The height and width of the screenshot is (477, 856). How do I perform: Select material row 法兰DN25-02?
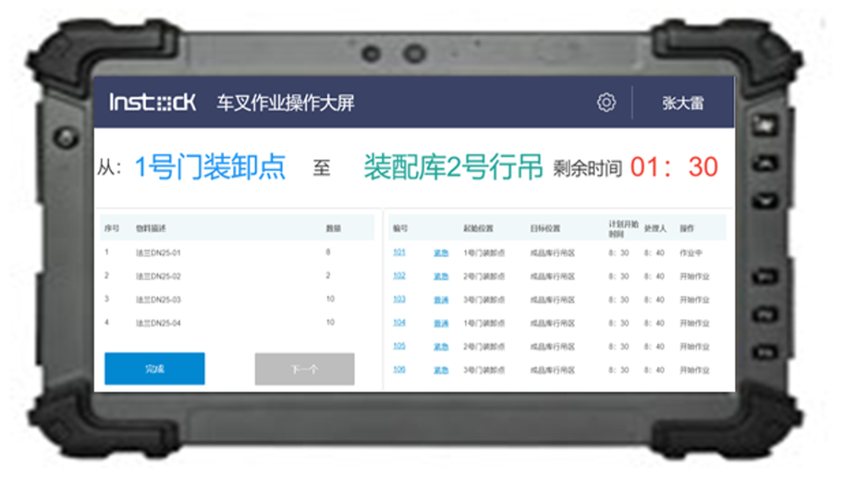click(x=237, y=277)
